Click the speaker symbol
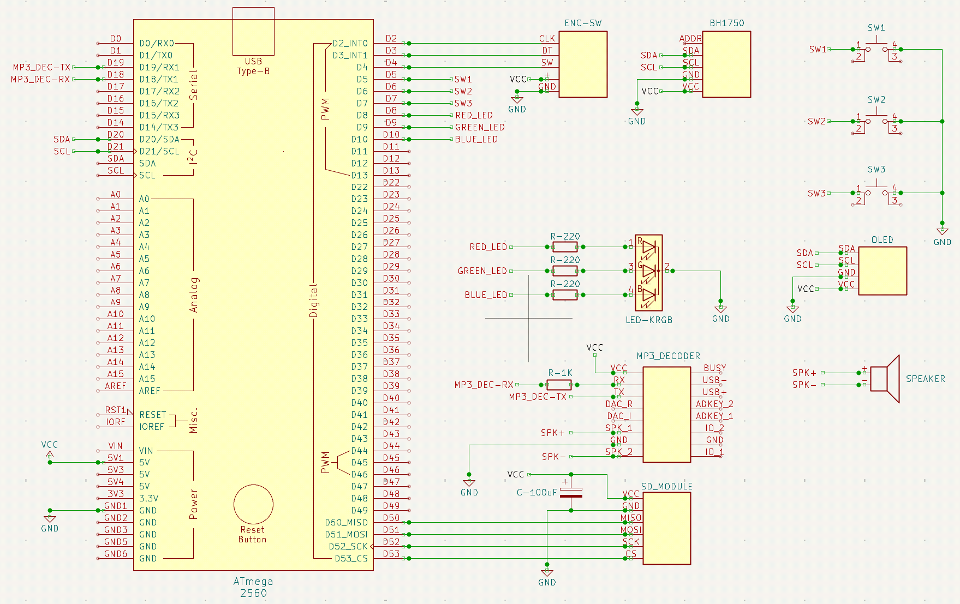This screenshot has height=604, width=960. coord(885,379)
